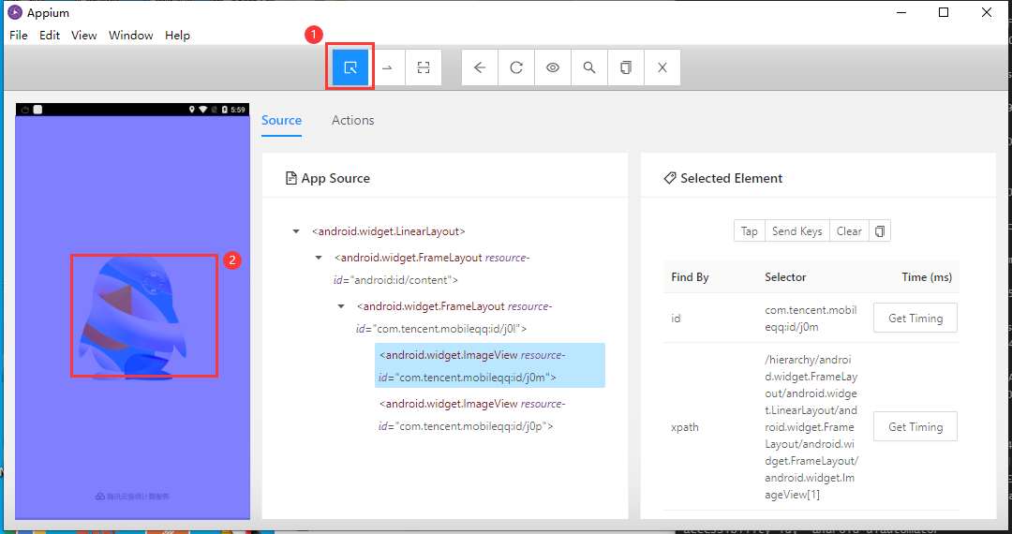Quit session with the X toolbar icon

pos(662,67)
